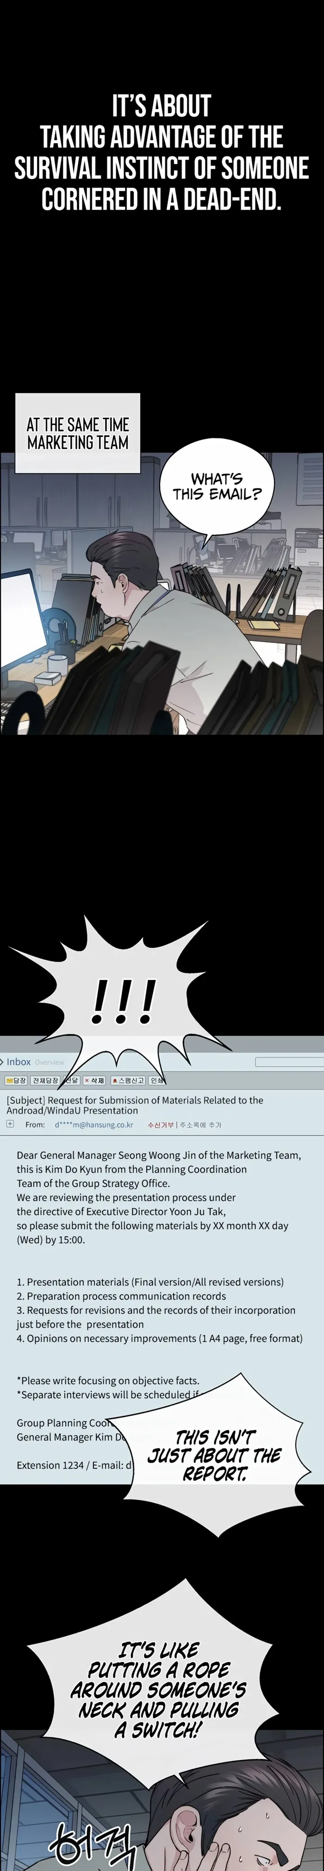
Task: Report spam using 스팸신고 button
Action: point(128,1081)
